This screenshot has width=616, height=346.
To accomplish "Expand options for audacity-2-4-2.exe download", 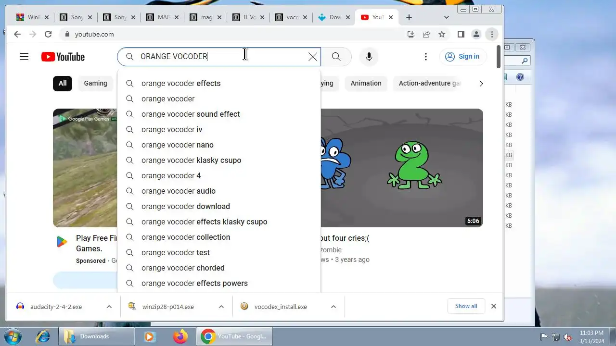I will (x=109, y=307).
